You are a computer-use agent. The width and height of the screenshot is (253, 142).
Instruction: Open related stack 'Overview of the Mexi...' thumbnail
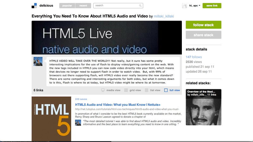tap(203, 107)
